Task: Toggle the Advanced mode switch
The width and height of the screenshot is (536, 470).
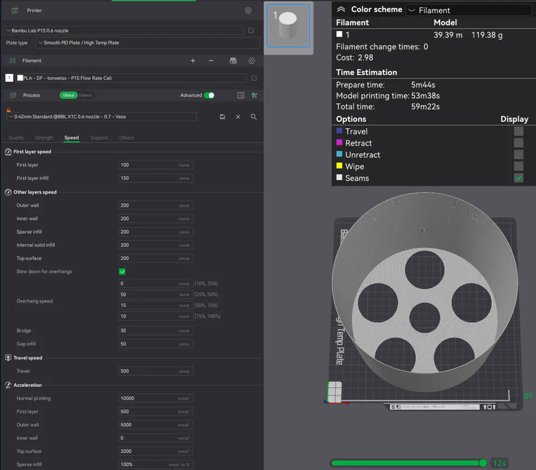Action: [x=209, y=95]
